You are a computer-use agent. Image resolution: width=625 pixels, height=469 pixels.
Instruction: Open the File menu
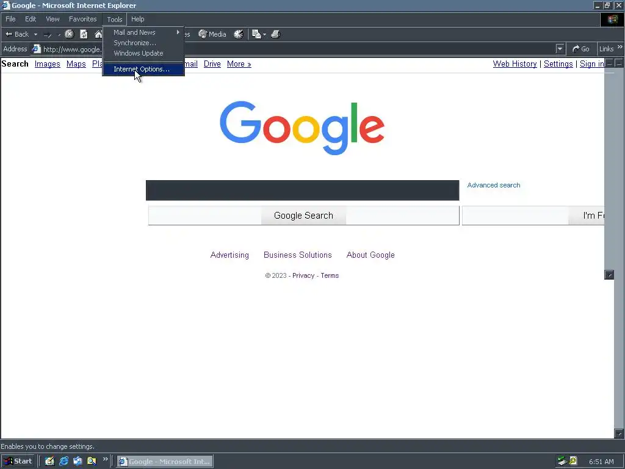click(11, 19)
